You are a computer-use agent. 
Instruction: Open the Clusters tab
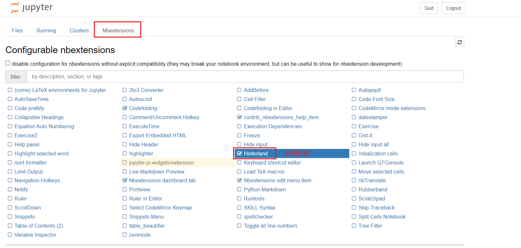[x=79, y=30]
